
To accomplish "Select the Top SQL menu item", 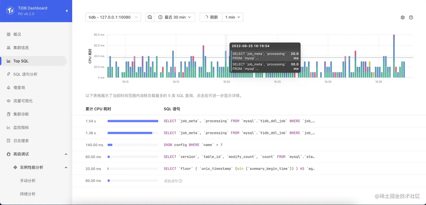I will (34, 61).
